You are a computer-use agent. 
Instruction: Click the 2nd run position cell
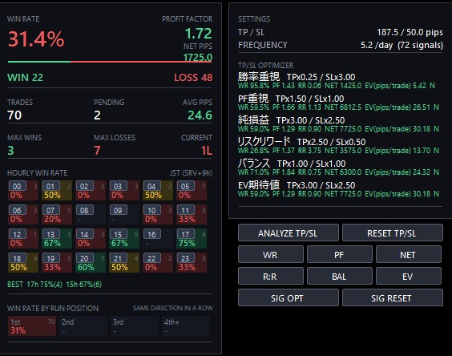pos(83,326)
